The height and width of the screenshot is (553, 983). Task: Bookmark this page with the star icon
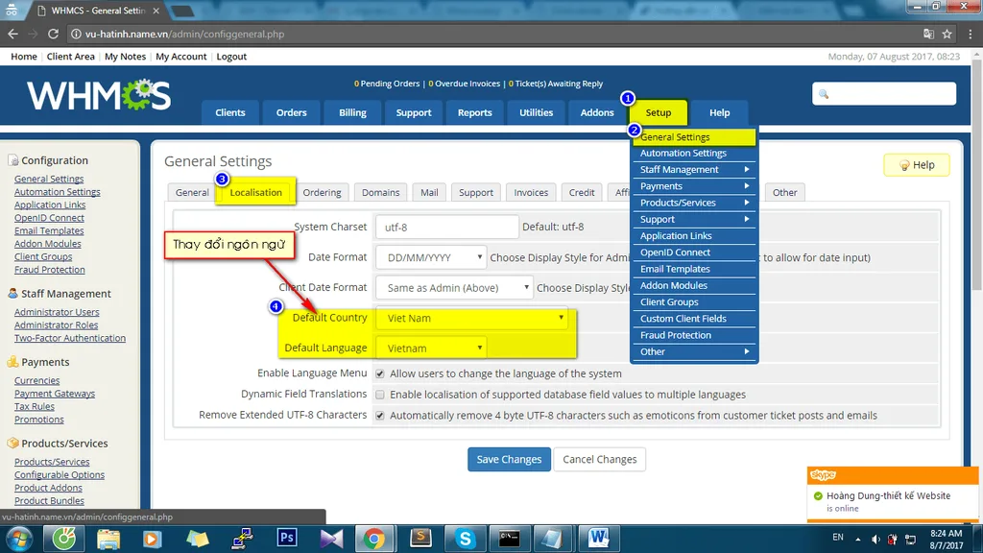947,34
